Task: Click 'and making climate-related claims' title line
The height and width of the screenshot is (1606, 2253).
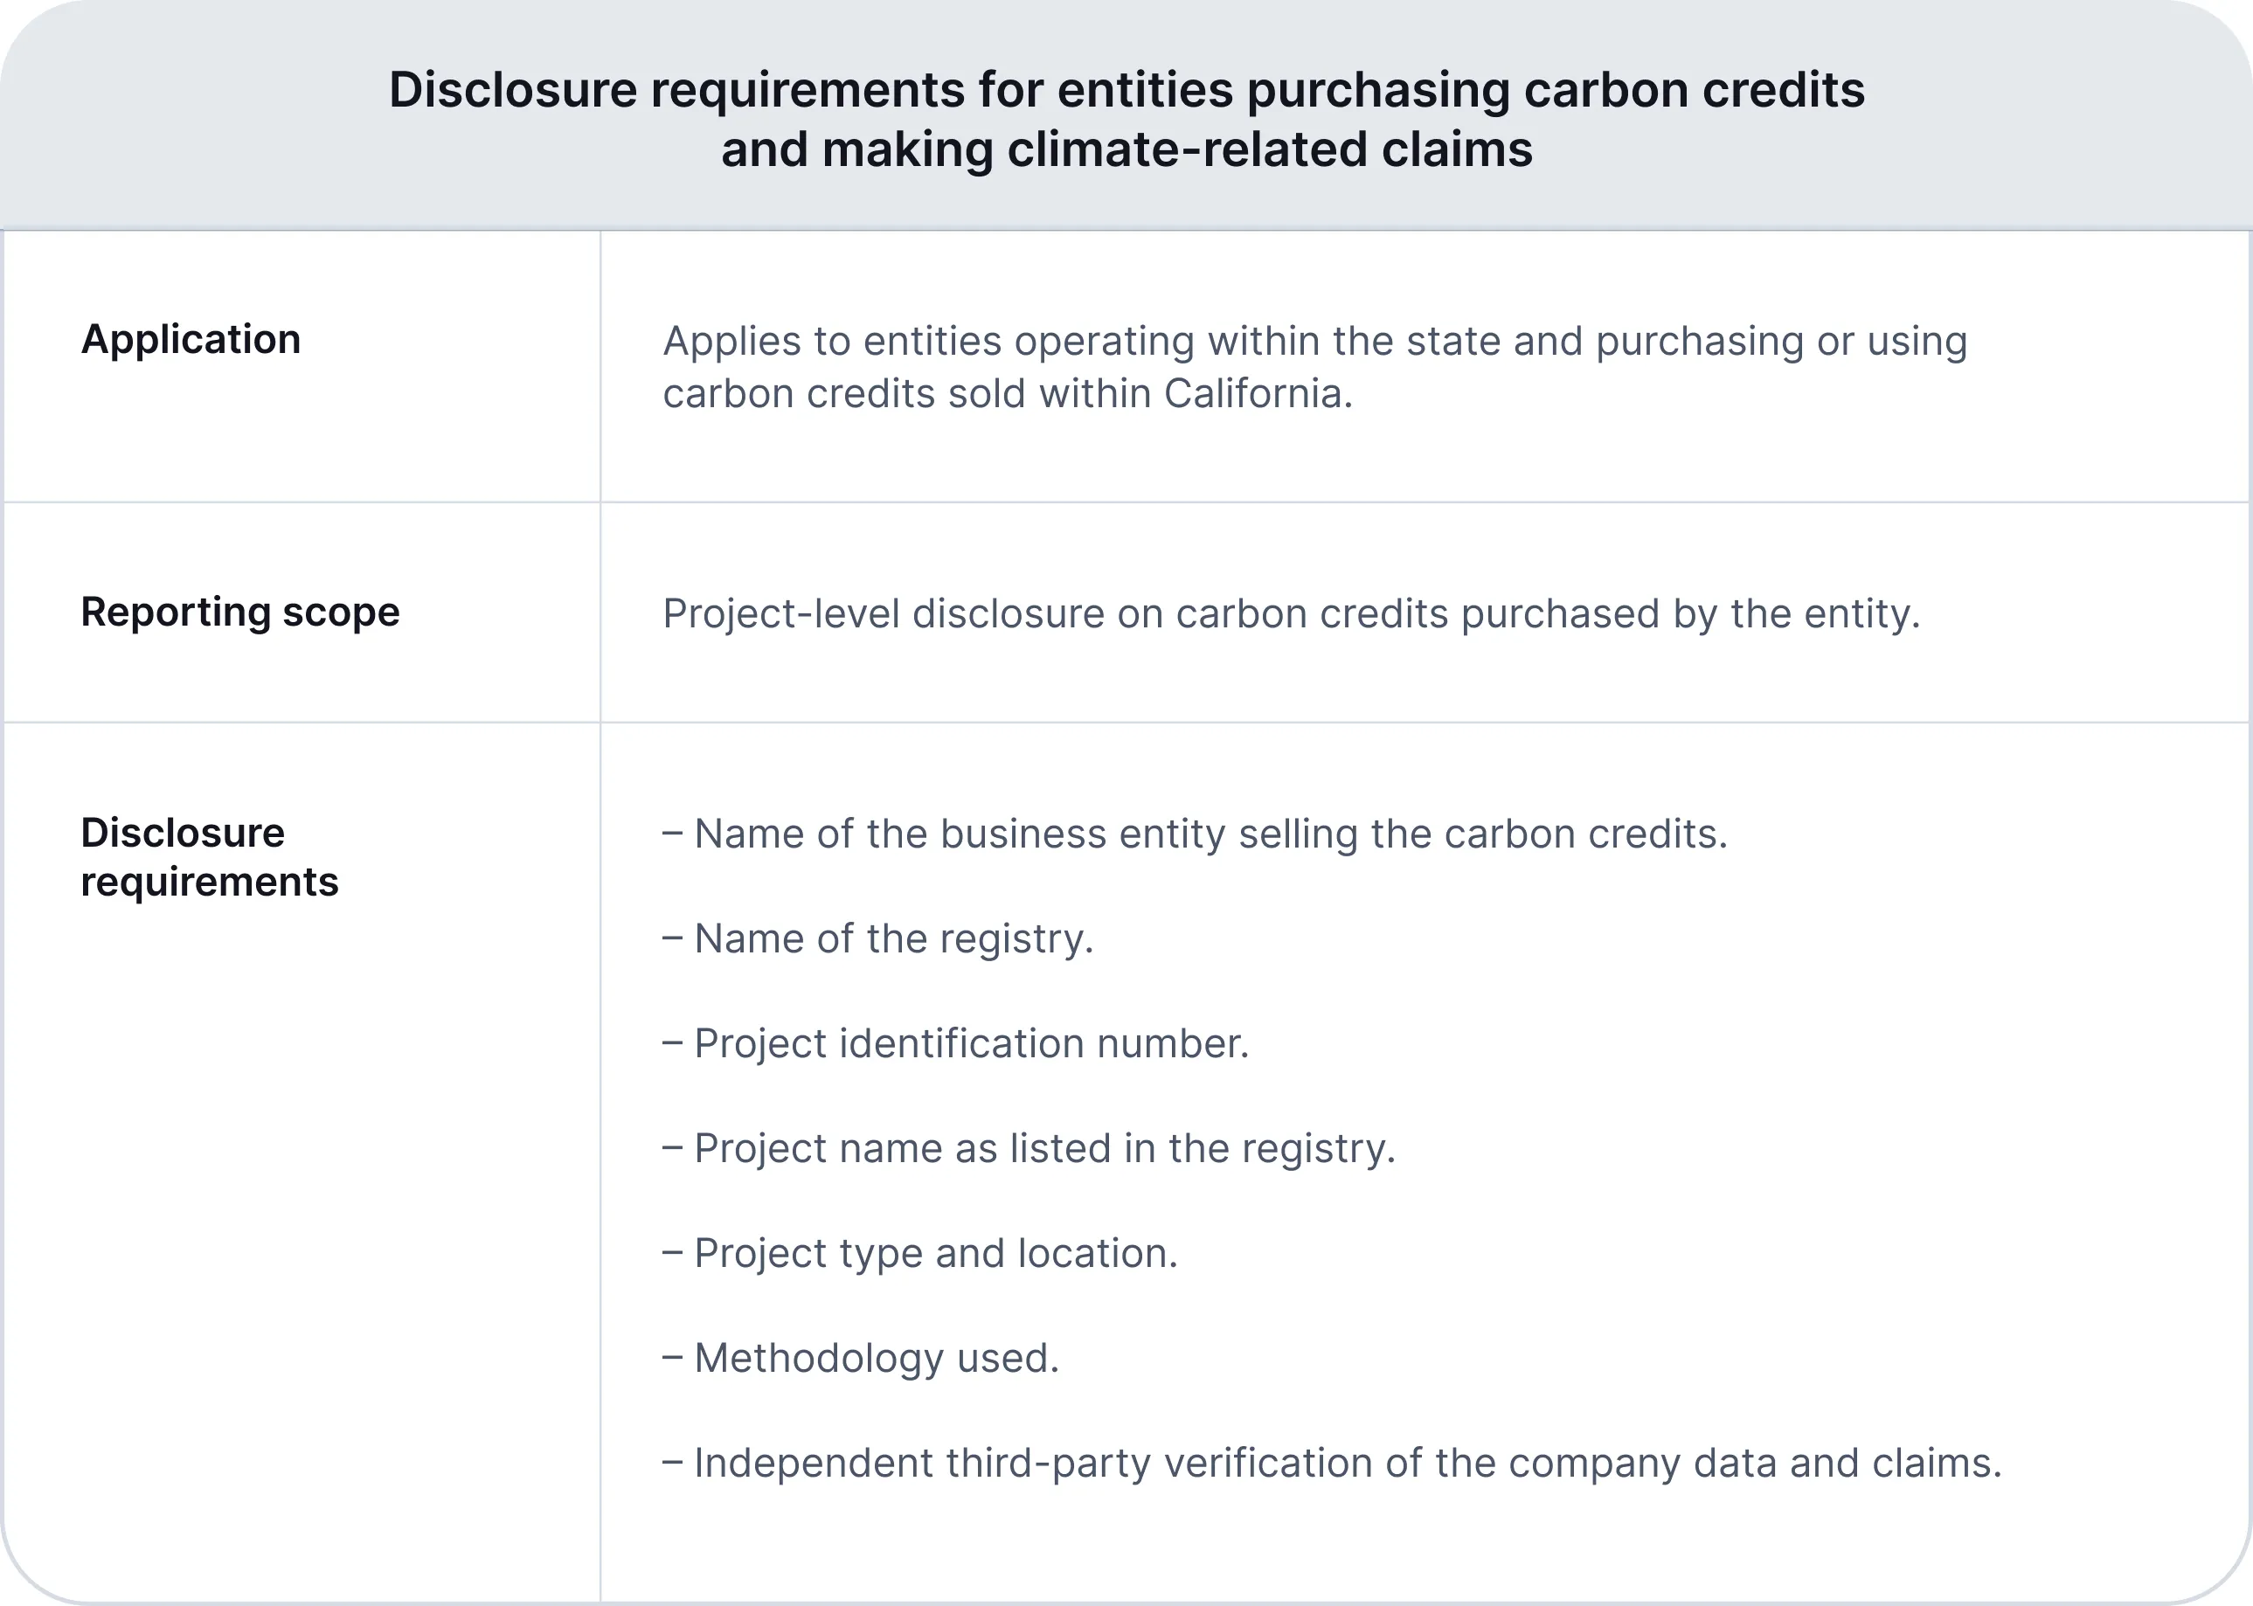Action: (1126, 150)
